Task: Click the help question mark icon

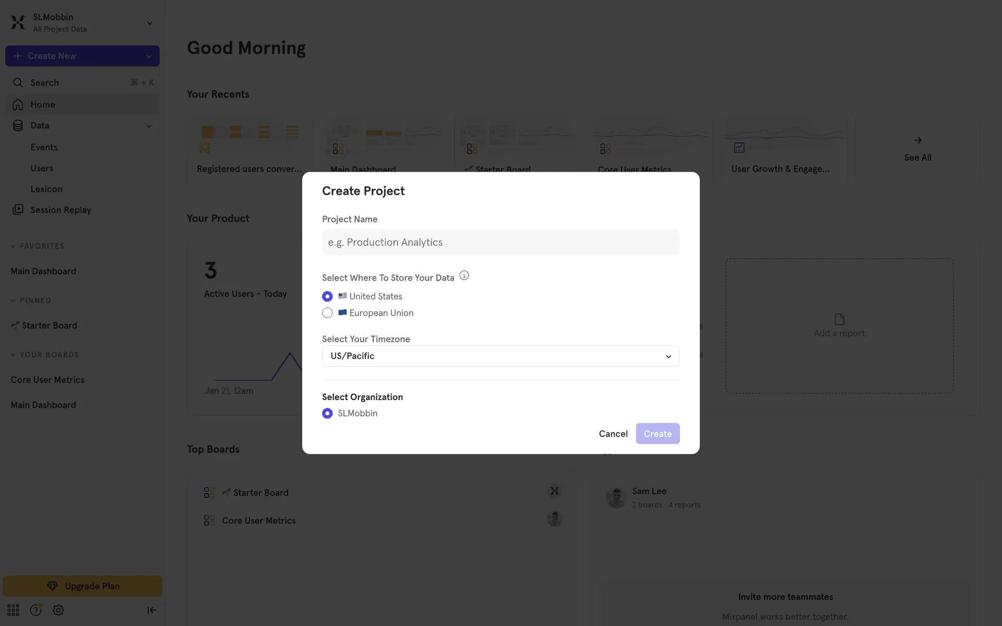Action: click(x=35, y=610)
